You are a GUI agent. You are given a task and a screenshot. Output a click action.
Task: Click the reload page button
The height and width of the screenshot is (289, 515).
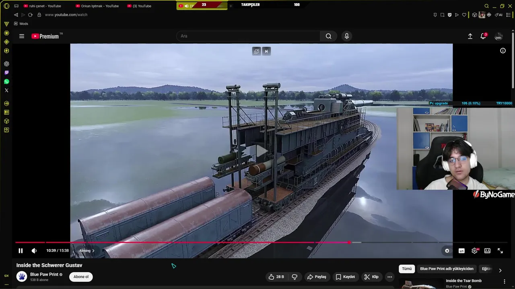[x=30, y=15]
